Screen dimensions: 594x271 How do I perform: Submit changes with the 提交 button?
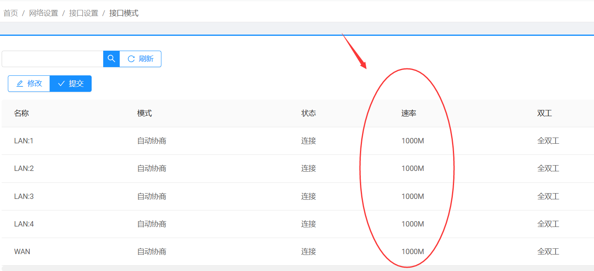point(71,84)
